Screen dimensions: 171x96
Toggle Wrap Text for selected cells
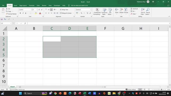pyautogui.click(x=64, y=10)
